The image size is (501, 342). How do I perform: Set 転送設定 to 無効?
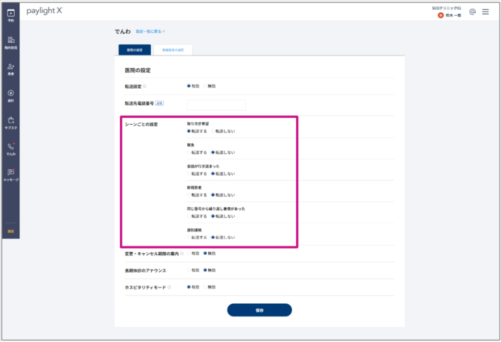[x=205, y=86]
